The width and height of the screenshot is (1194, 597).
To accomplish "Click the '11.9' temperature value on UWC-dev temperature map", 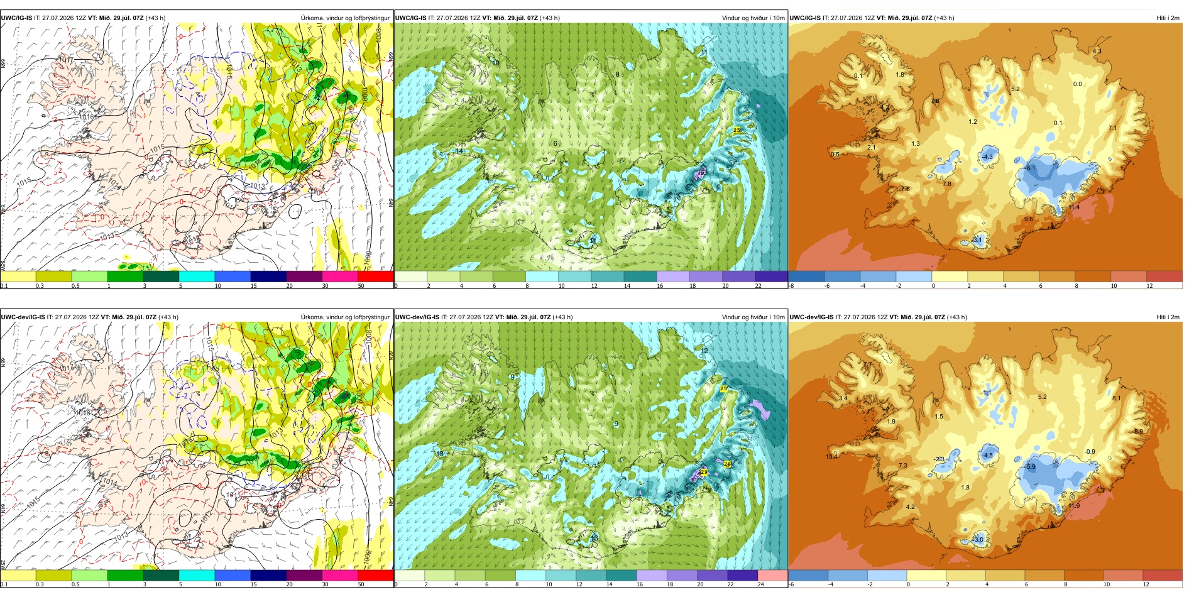I will tap(1074, 506).
